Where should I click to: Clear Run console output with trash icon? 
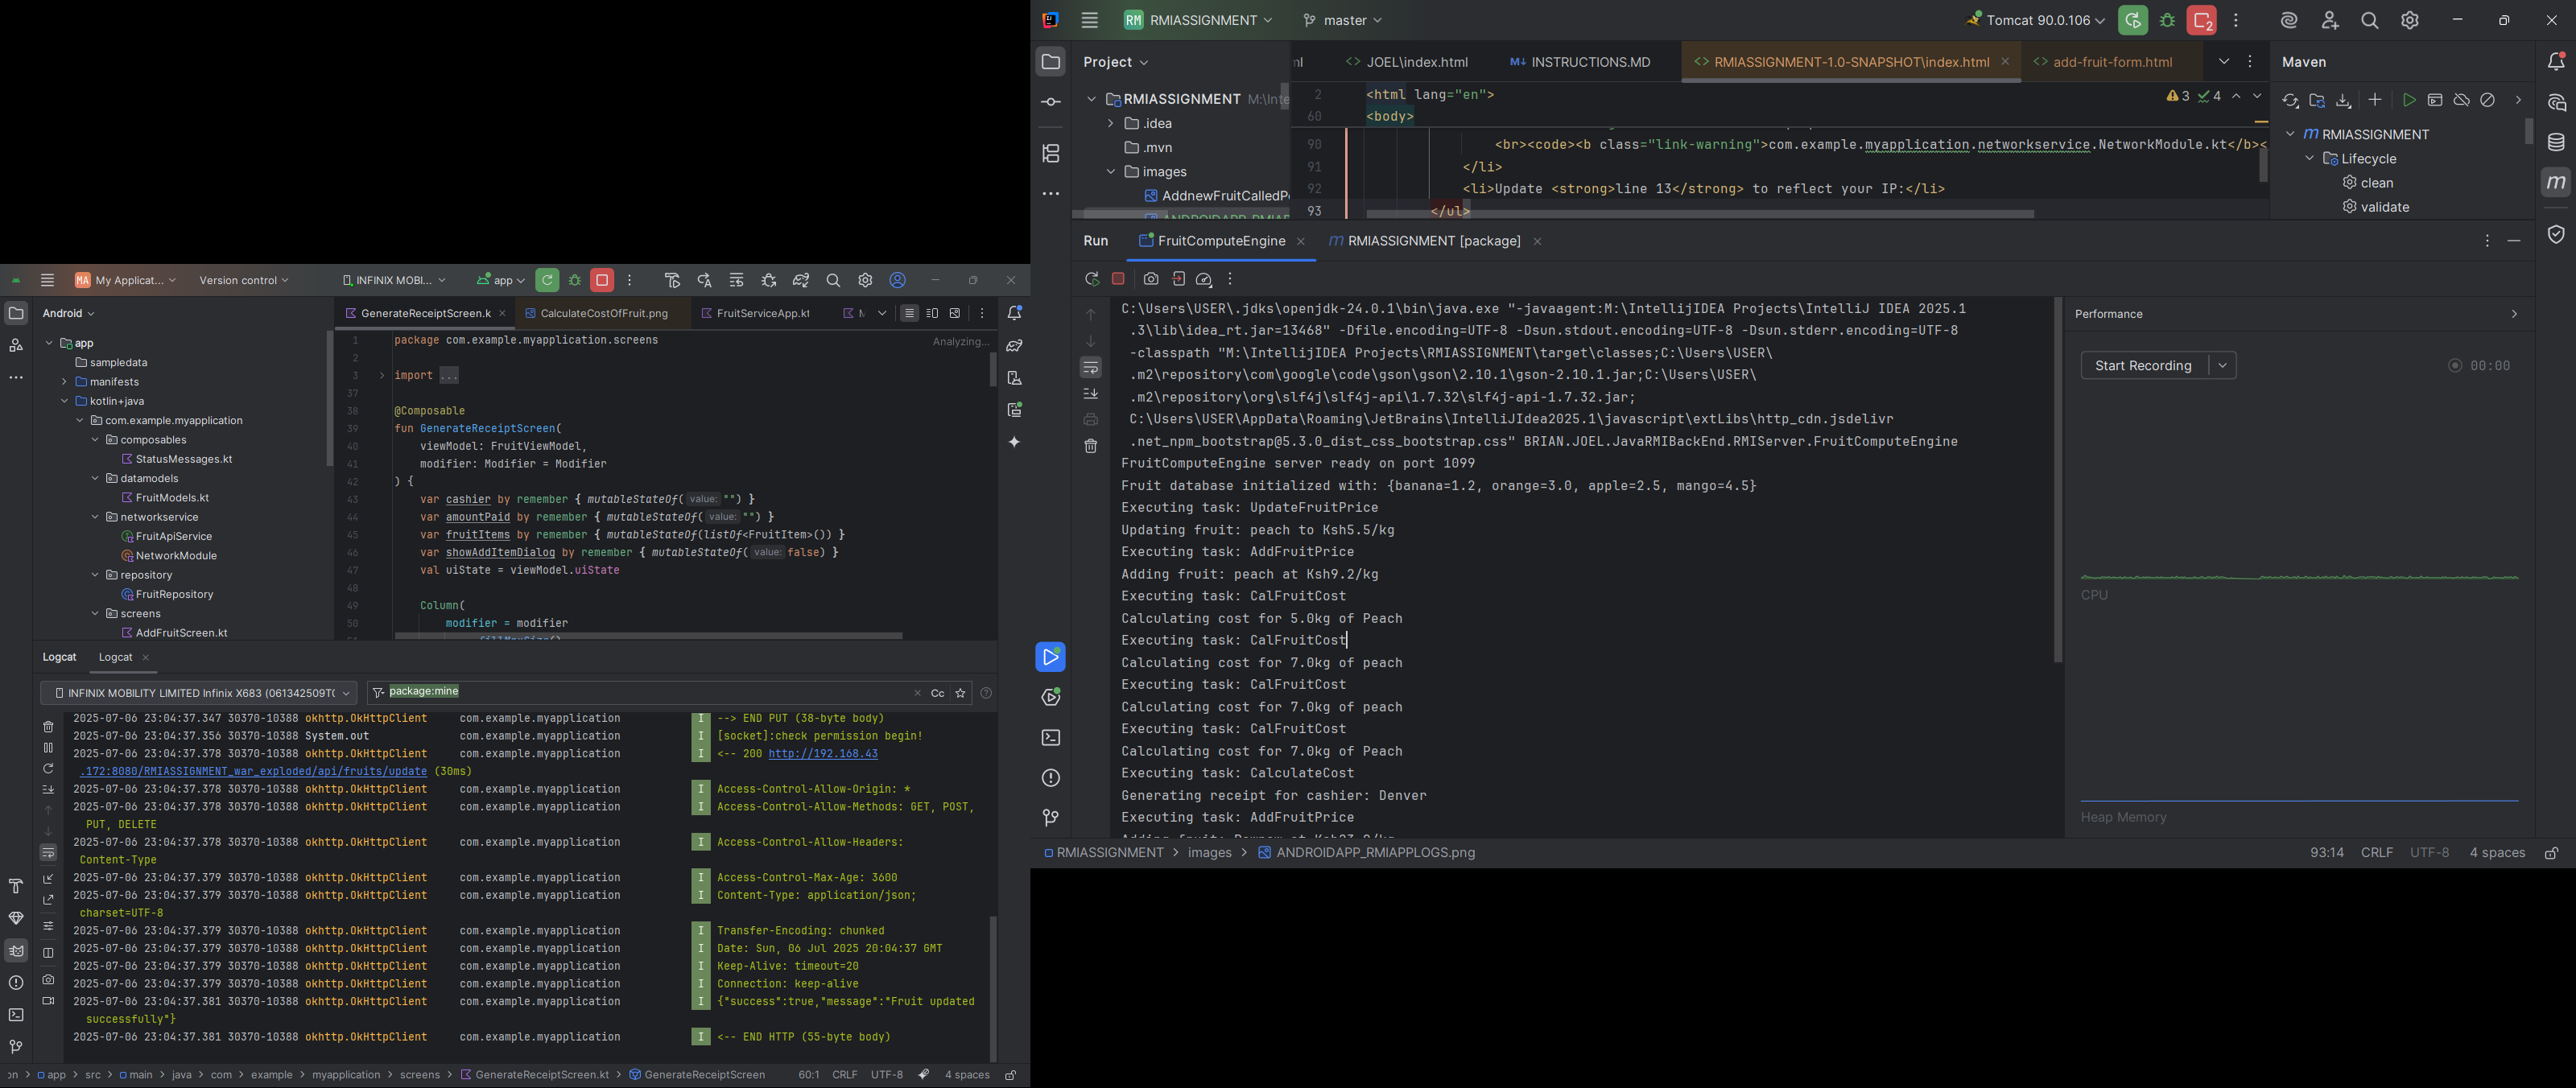(1091, 446)
